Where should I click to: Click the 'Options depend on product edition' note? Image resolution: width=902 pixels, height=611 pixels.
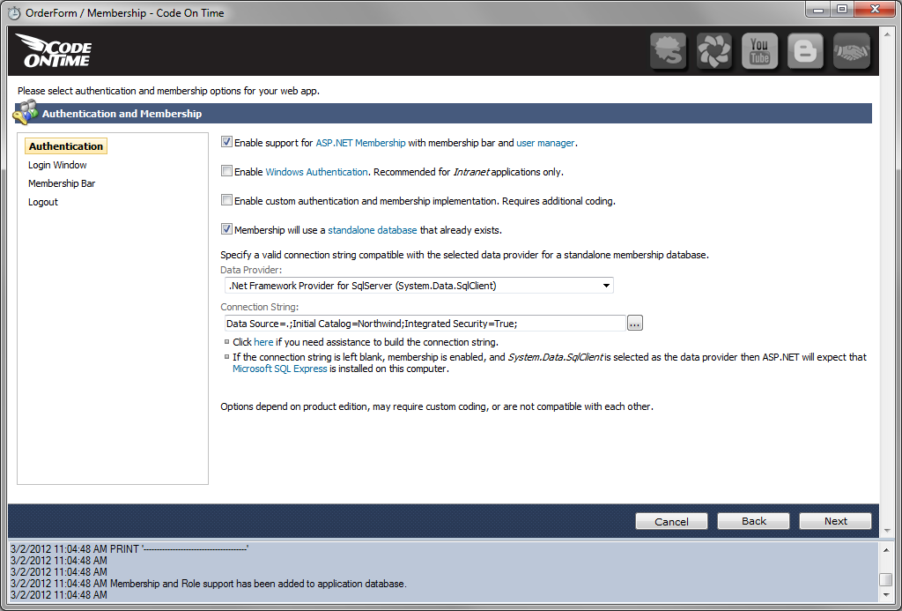437,406
